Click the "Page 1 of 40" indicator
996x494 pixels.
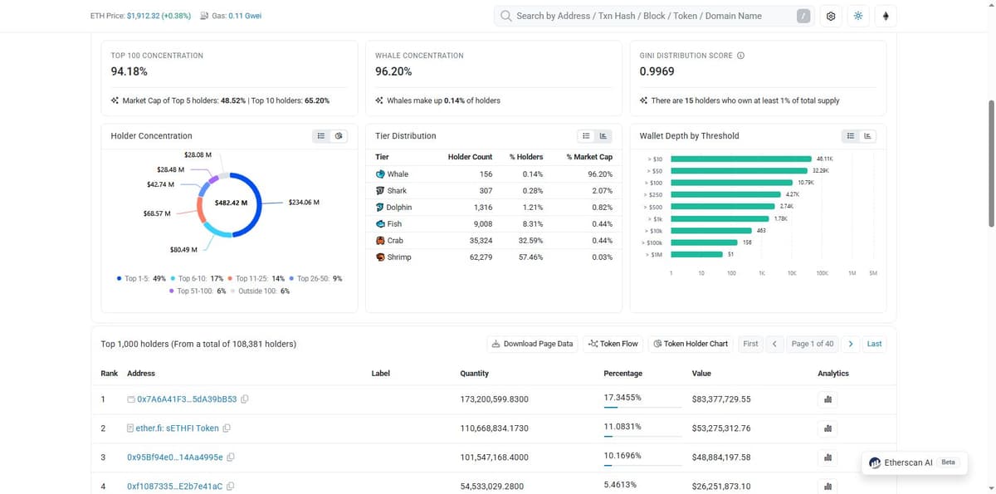[x=813, y=344]
